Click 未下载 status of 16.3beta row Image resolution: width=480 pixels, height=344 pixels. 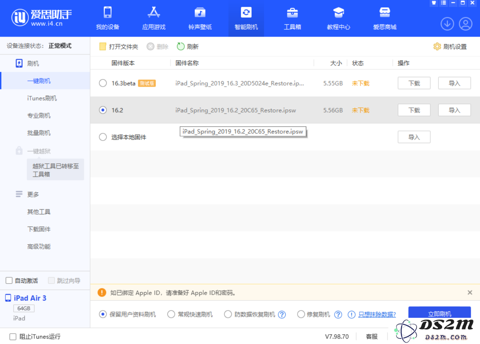pos(360,83)
